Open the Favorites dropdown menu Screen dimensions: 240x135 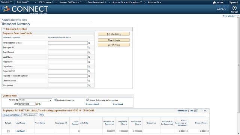coord(6,2)
